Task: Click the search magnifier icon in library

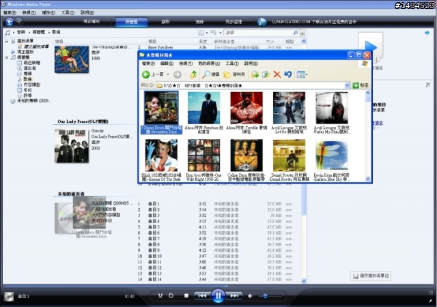Action: 296,33
